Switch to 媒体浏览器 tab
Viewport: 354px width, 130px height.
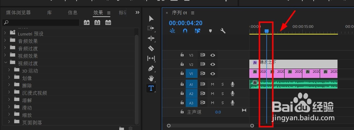[x=18, y=13]
